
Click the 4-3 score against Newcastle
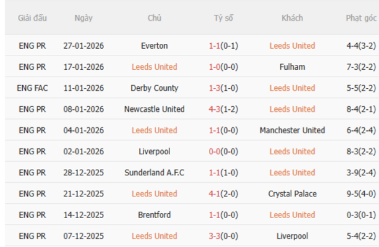(x=216, y=109)
